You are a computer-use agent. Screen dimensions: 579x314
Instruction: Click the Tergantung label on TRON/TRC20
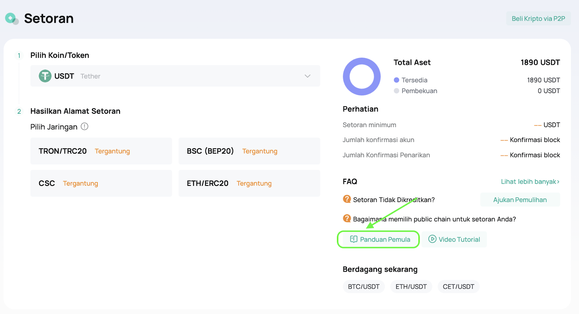[x=112, y=151]
